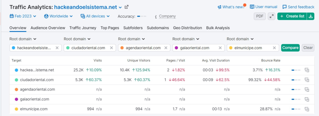Open the Top Pages tab
319x116 pixels.
pyautogui.click(x=110, y=28)
